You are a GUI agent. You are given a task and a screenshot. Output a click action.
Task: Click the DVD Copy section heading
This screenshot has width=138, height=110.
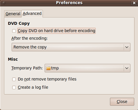pyautogui.click(x=19, y=23)
